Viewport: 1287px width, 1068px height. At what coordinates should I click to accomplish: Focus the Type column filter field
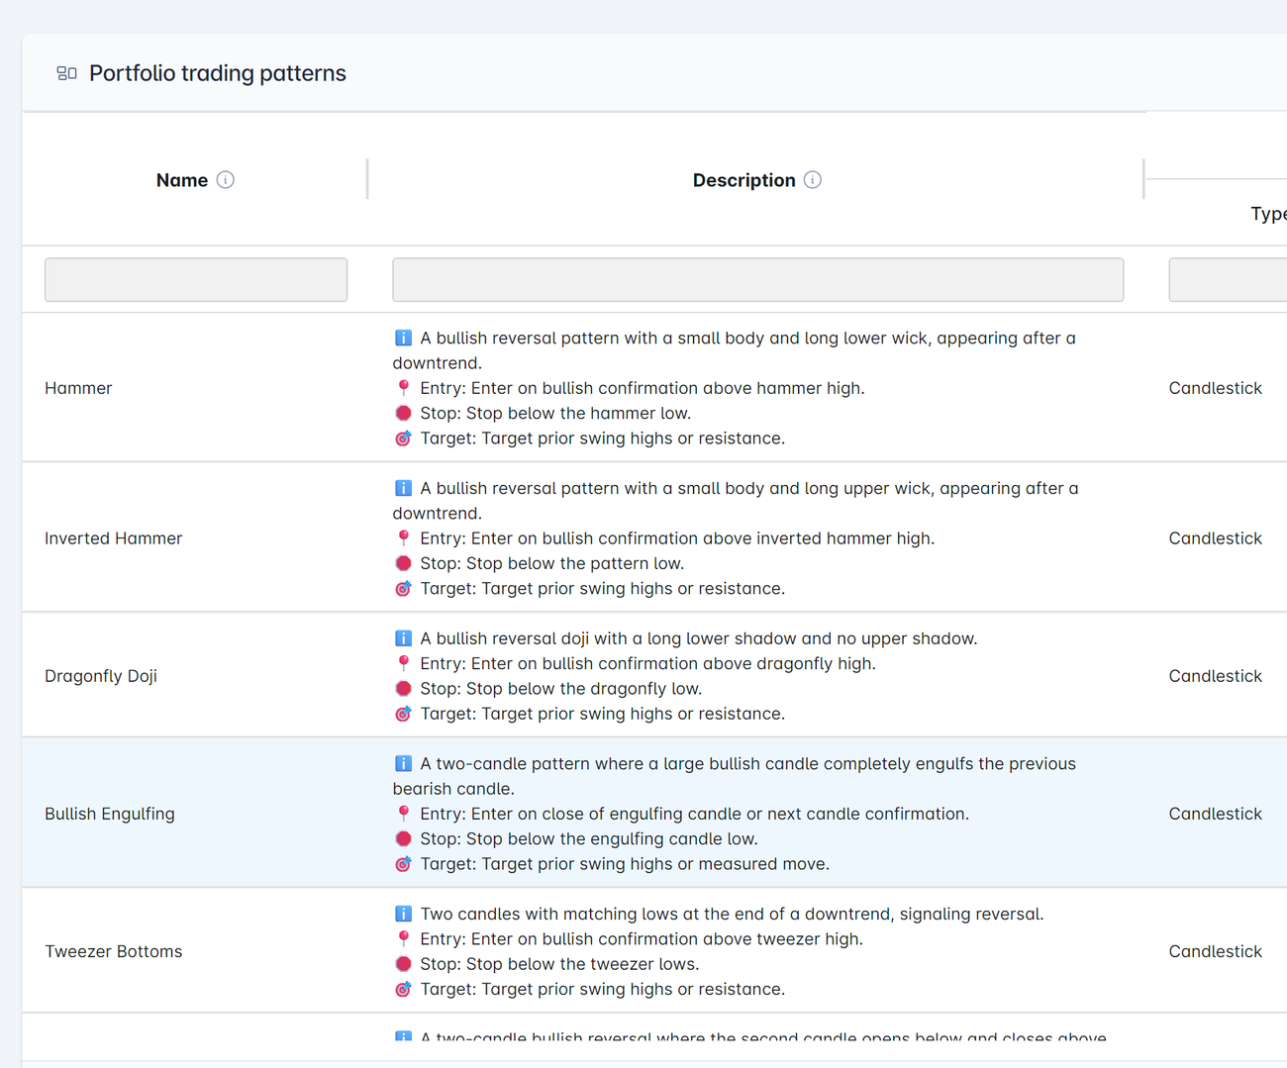tap(1228, 279)
